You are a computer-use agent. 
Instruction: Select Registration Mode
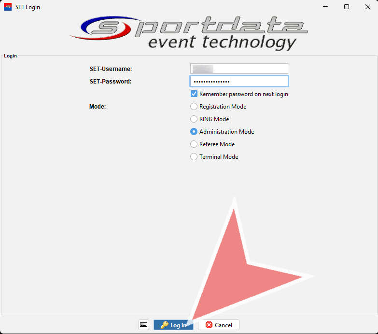click(x=194, y=107)
